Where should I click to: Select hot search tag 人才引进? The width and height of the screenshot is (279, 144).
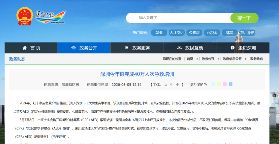coord(177,33)
